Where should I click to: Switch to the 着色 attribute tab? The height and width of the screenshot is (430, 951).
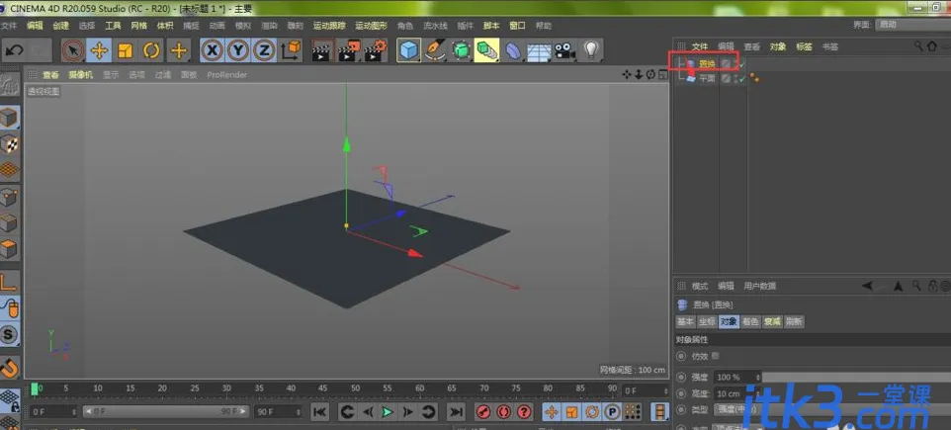[x=750, y=321]
